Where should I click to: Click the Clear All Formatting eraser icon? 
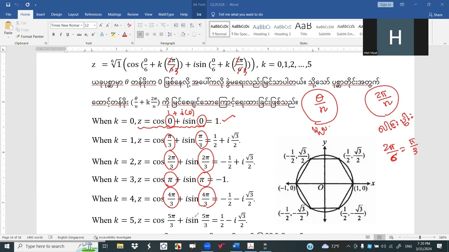coord(129,25)
